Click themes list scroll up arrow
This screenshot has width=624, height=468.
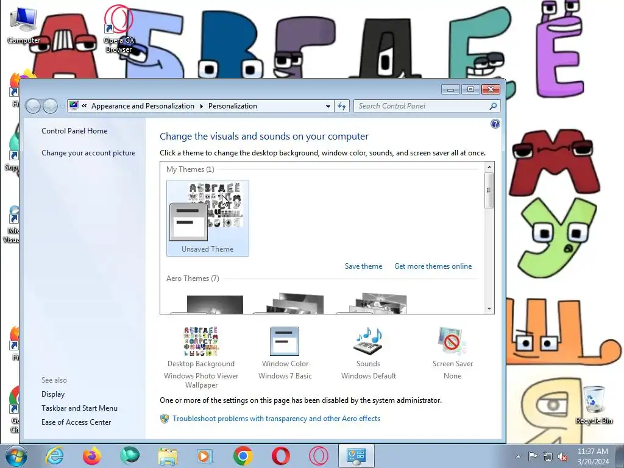coord(489,167)
